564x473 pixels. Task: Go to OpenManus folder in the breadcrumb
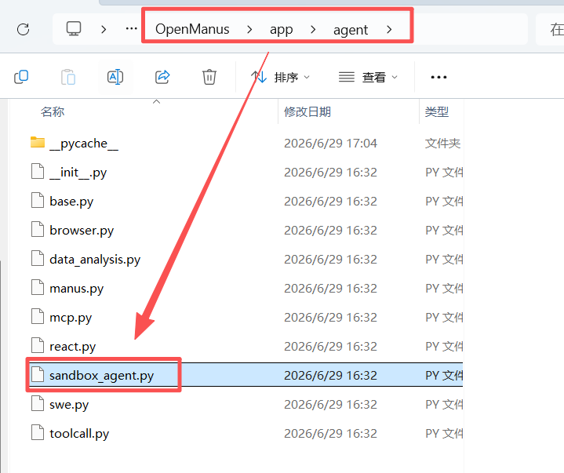point(192,29)
